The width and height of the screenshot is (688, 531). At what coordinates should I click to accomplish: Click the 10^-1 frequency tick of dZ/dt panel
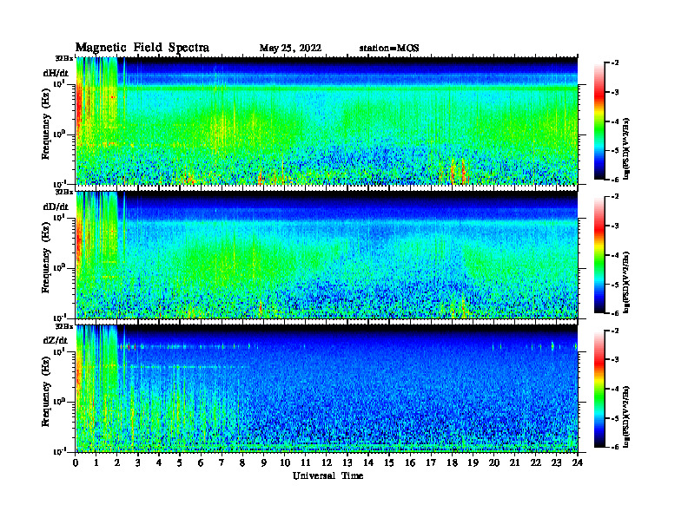[x=59, y=451]
